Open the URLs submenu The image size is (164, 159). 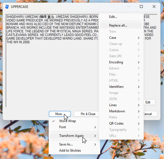point(121,136)
